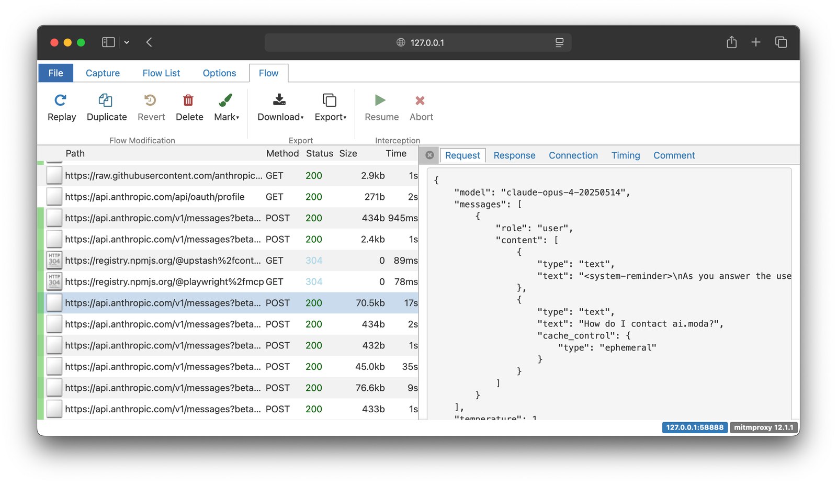Close the flow detail panel
This screenshot has height=485, width=837.
[429, 155]
